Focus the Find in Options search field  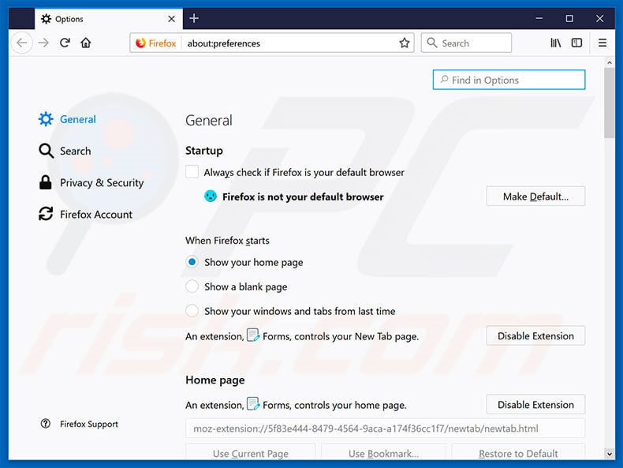509,80
